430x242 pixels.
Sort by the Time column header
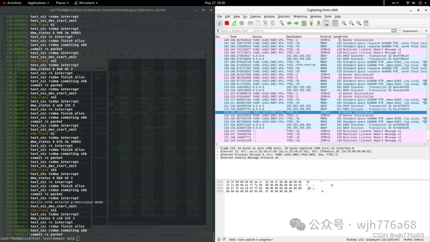point(240,37)
